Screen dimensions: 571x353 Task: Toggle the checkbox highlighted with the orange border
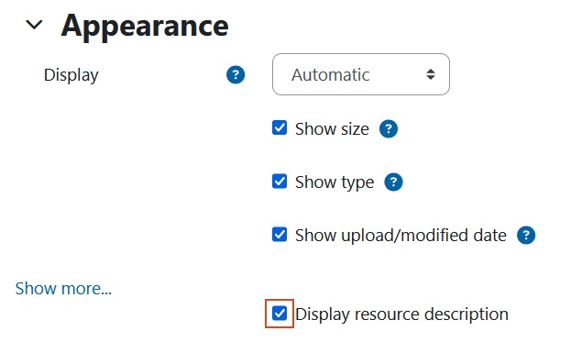click(280, 314)
